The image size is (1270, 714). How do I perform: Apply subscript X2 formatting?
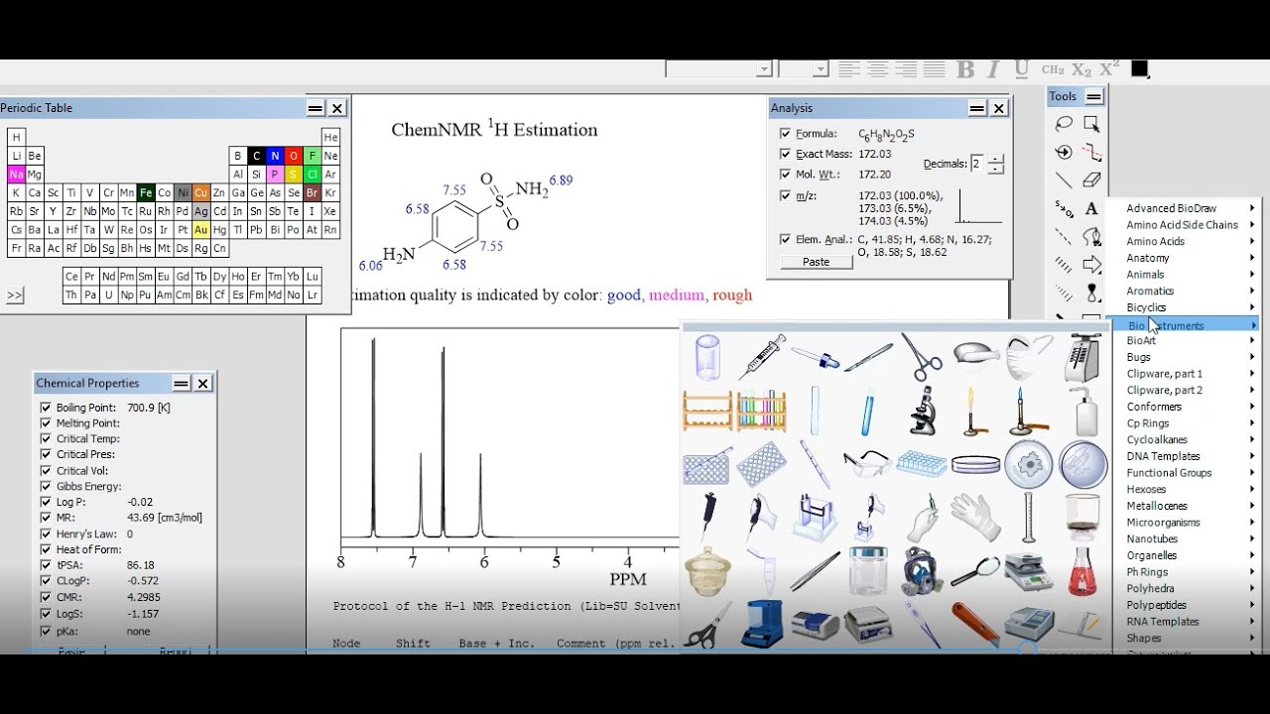point(1081,69)
